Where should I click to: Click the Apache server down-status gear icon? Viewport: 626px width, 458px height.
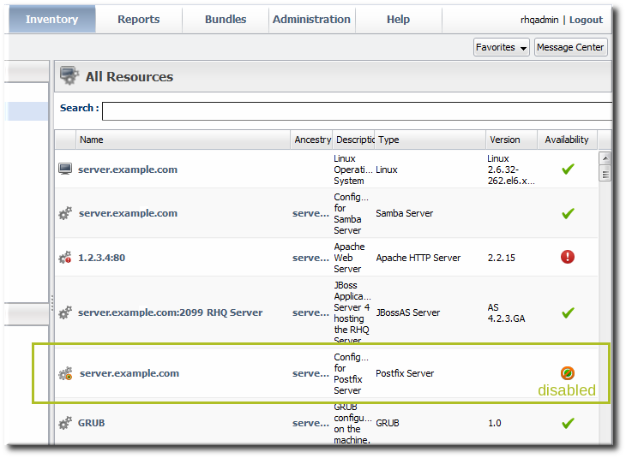(x=64, y=258)
